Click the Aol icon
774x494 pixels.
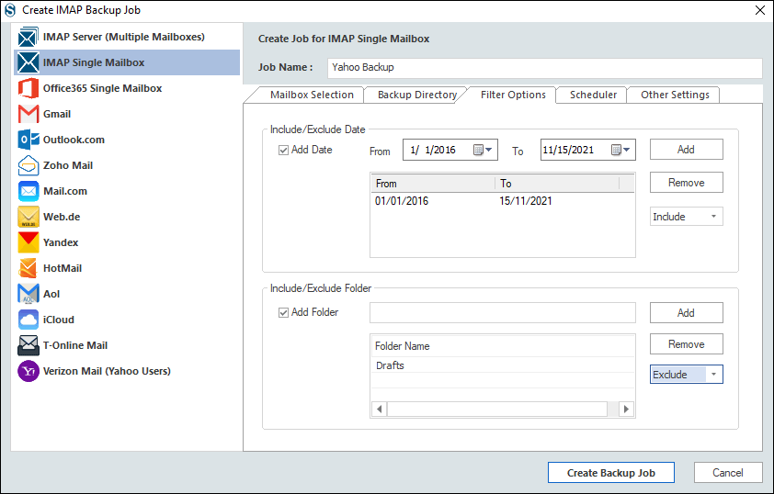coord(28,294)
